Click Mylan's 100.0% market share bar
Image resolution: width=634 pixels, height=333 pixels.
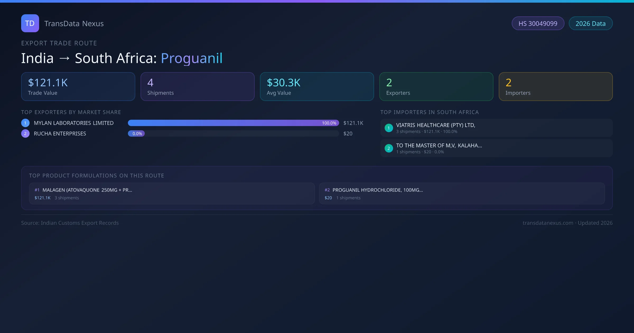tap(233, 123)
